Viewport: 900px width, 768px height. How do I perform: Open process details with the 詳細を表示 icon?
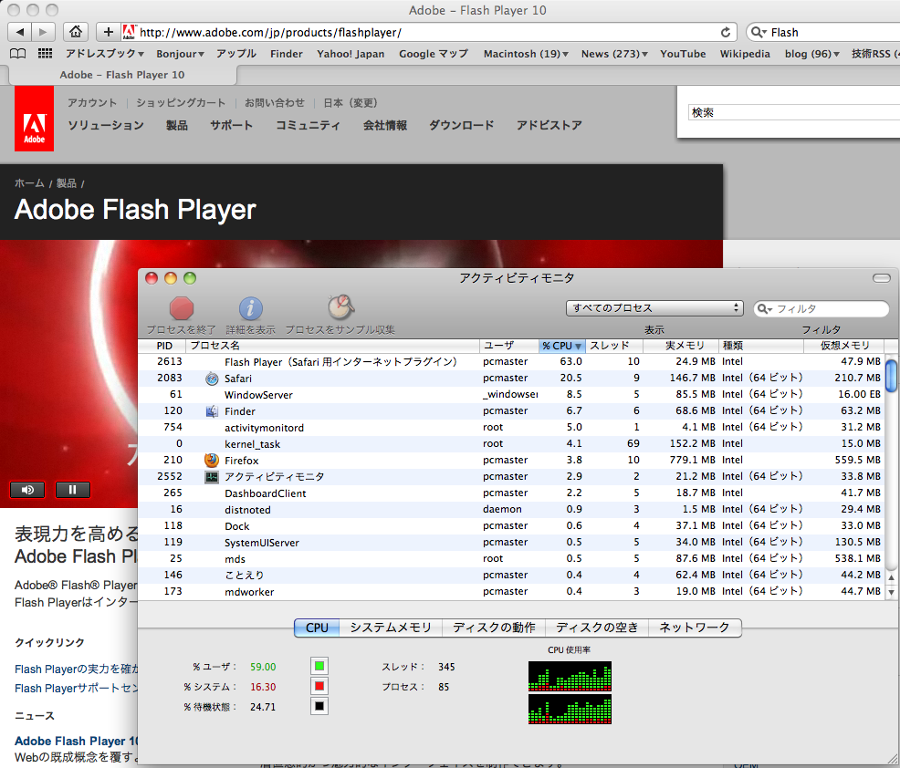tap(250, 308)
